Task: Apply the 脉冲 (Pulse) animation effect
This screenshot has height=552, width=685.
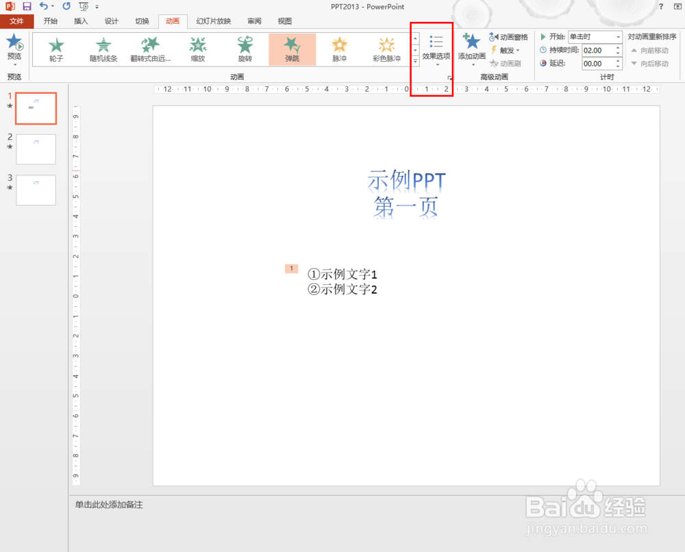Action: point(339,49)
